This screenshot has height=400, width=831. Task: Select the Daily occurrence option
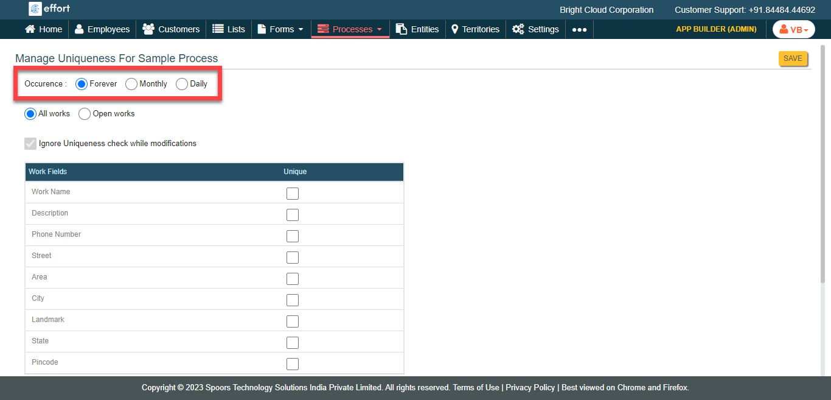click(x=182, y=84)
